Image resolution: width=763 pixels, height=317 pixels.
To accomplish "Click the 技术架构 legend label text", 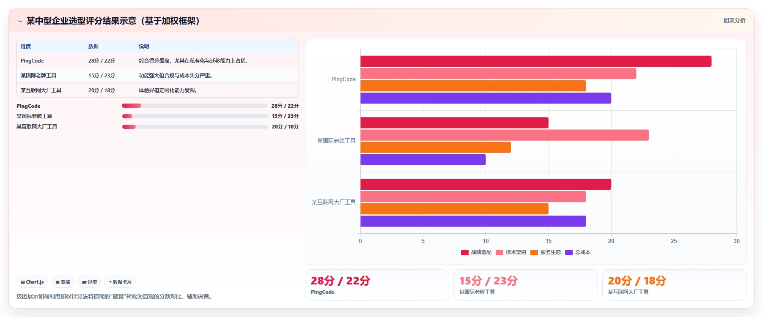I will [x=516, y=253].
